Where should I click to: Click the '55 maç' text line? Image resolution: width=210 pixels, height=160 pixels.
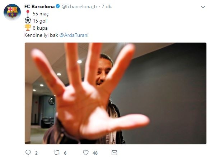[x=41, y=14]
